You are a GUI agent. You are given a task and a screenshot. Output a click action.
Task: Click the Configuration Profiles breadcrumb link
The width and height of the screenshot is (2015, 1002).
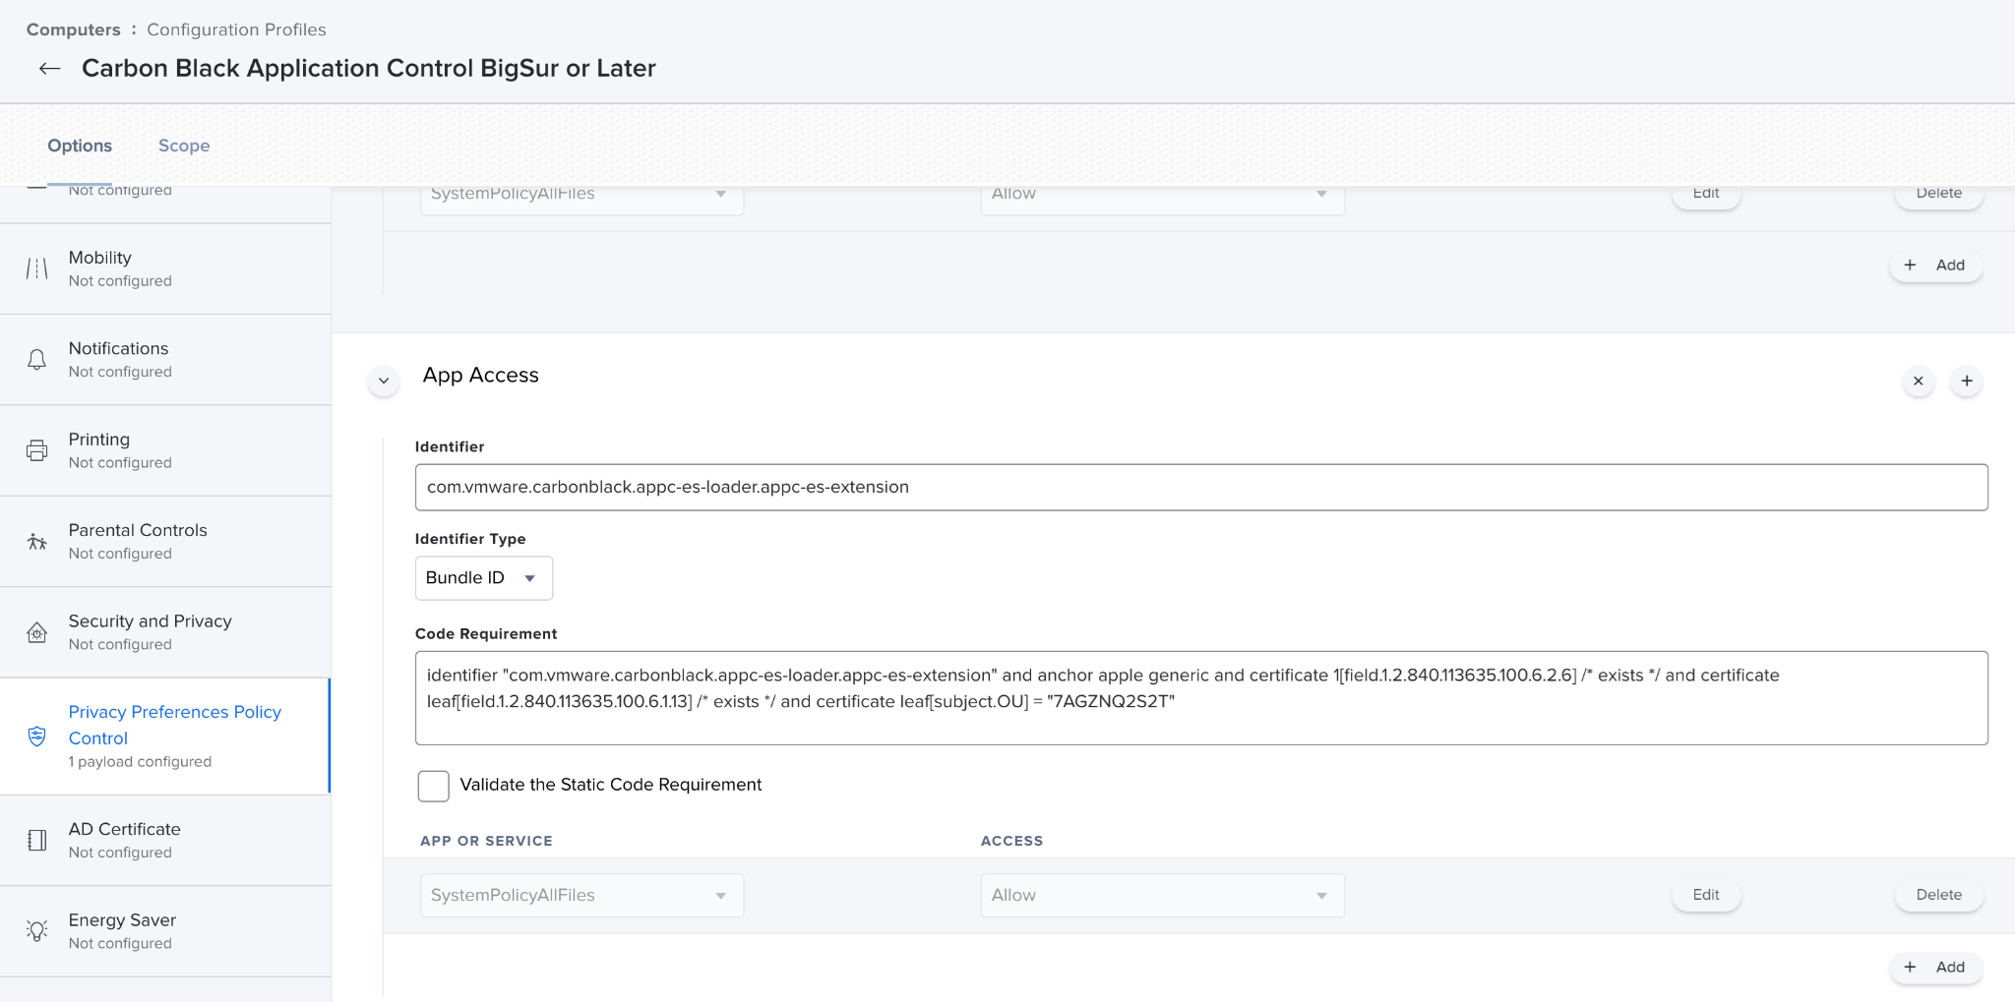tap(236, 29)
